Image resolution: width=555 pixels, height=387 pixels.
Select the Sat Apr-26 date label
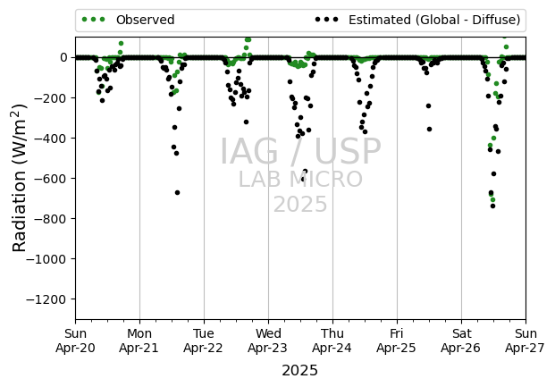point(461,341)
